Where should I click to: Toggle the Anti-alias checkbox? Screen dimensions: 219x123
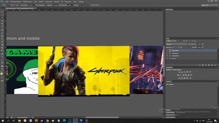[x=36, y=5]
